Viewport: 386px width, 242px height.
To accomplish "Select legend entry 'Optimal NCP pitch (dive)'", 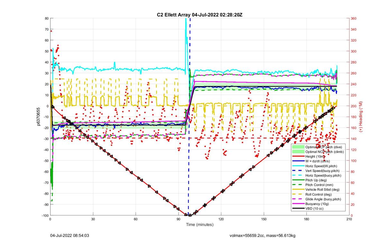I will tap(324, 147).
